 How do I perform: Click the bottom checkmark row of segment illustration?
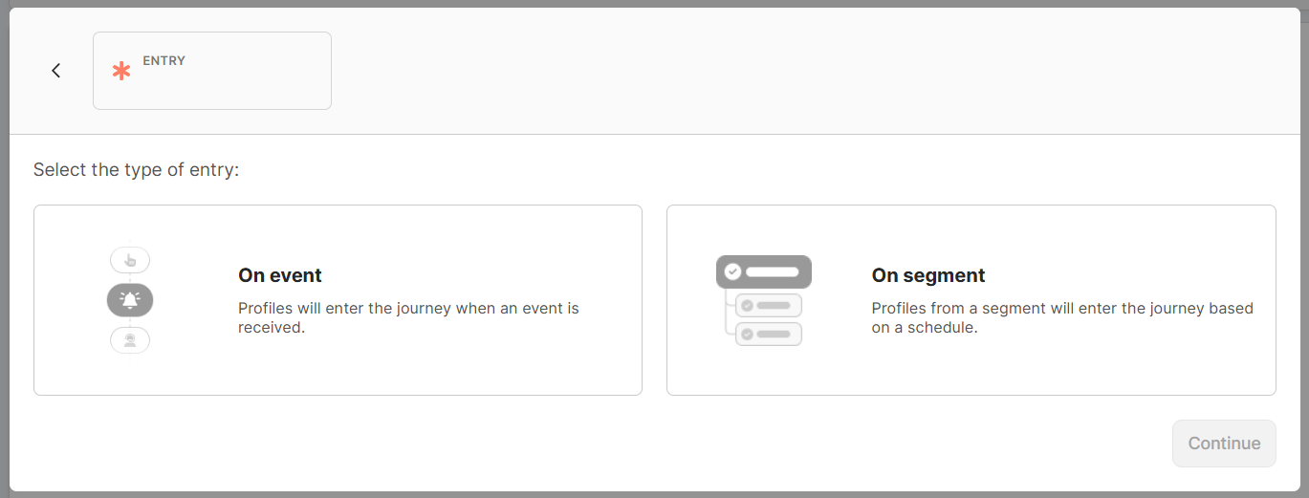click(769, 335)
